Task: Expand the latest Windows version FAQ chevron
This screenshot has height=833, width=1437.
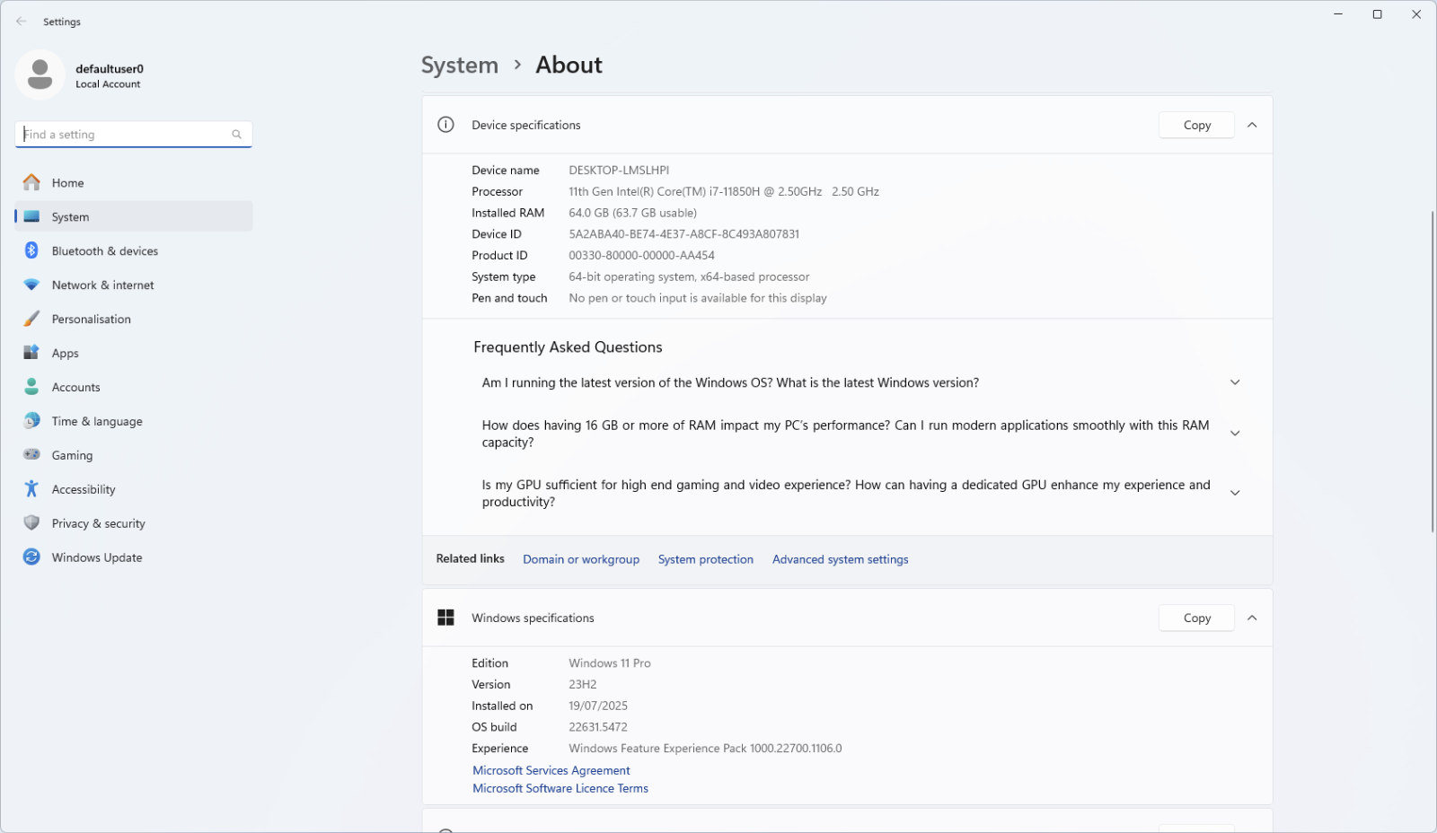Action: click(x=1235, y=382)
